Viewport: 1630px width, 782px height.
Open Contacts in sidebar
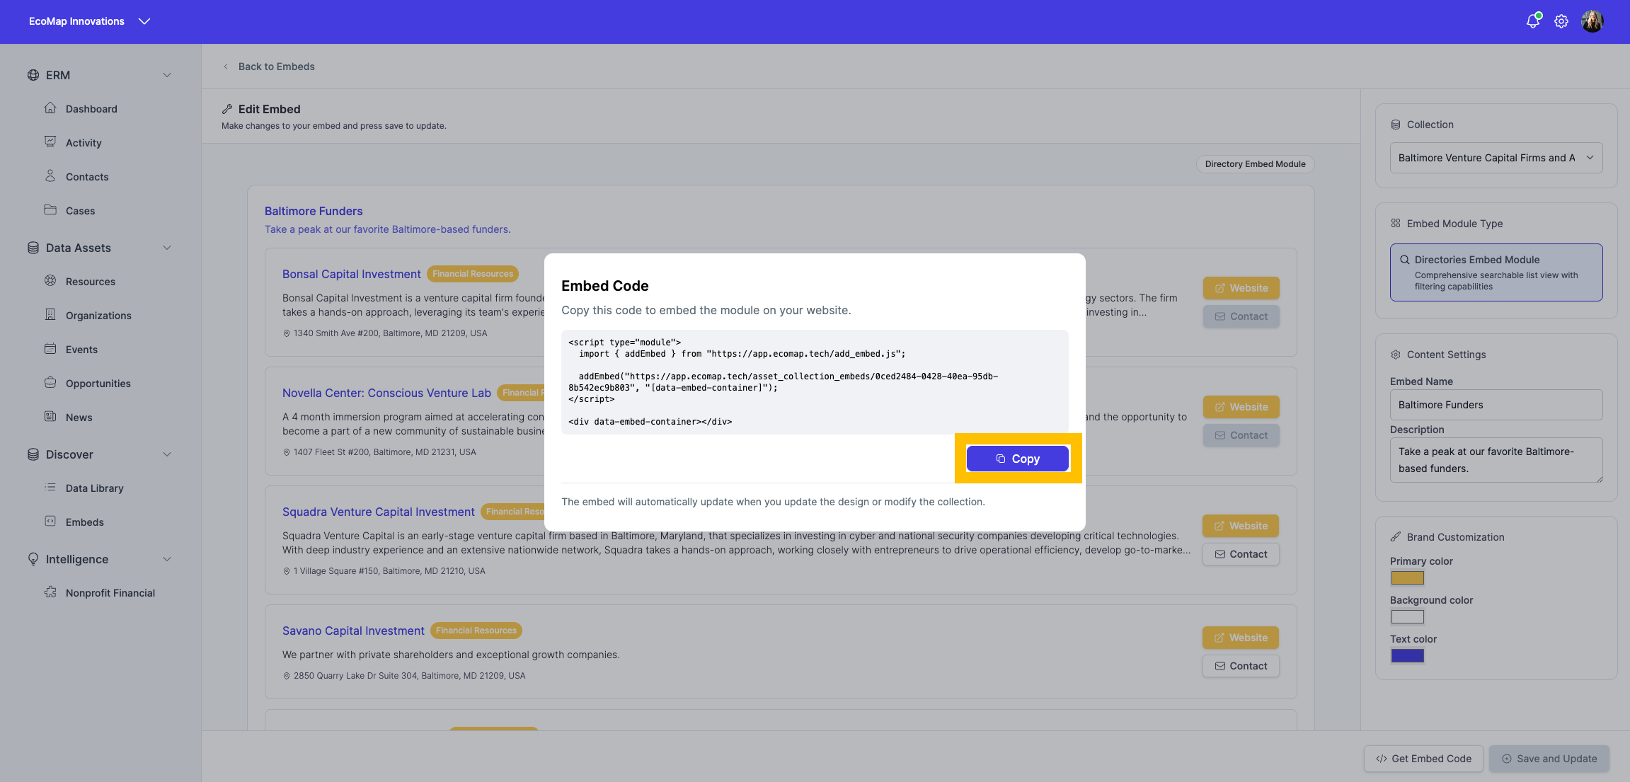click(87, 177)
